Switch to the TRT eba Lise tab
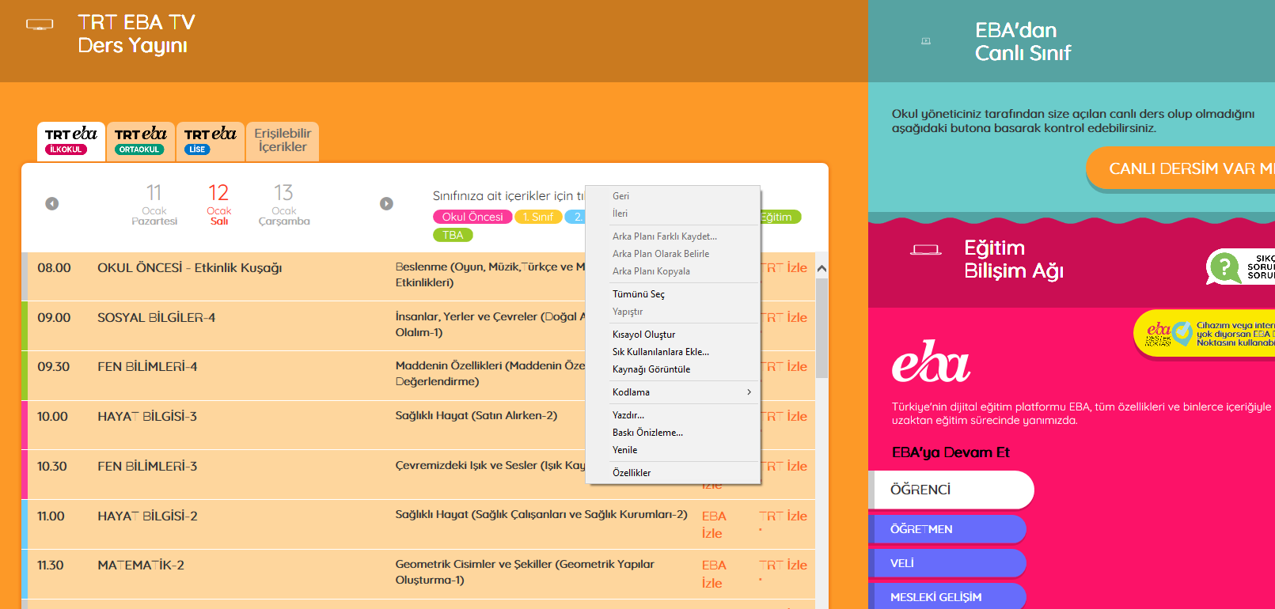 pos(211,141)
